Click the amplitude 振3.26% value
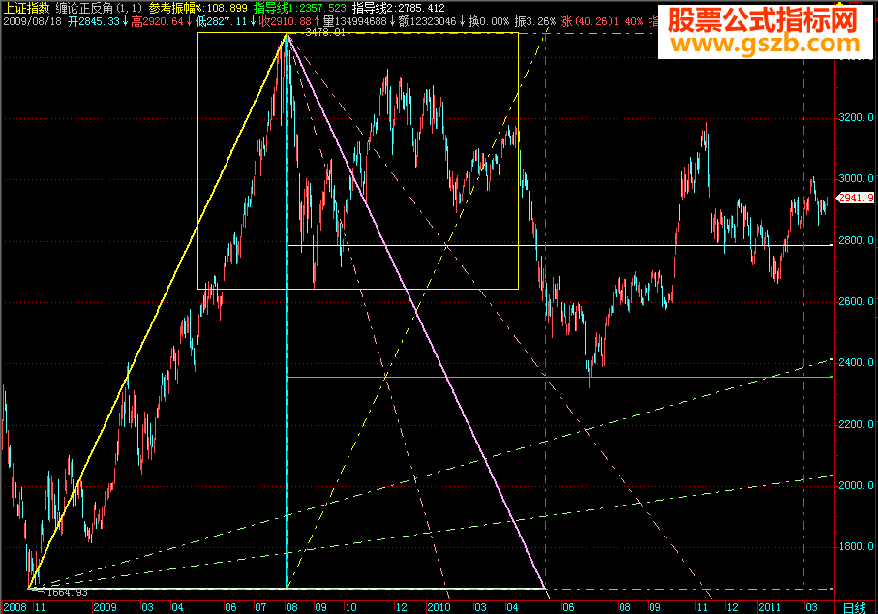This screenshot has width=878, height=614. 534,22
